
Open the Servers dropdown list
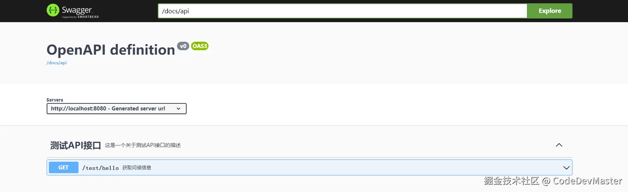point(116,109)
